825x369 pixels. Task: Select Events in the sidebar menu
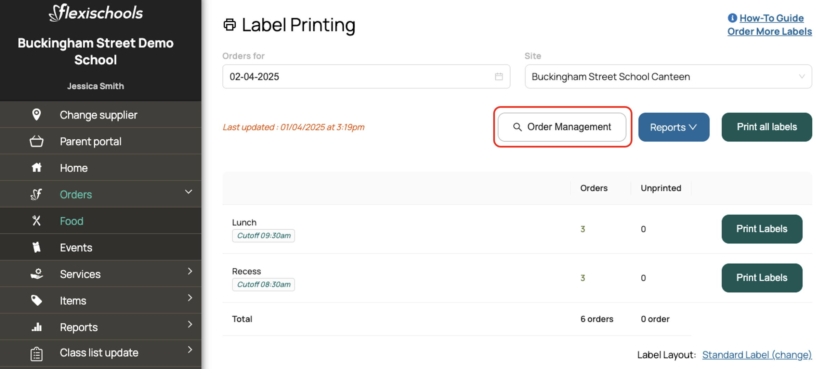(x=76, y=247)
